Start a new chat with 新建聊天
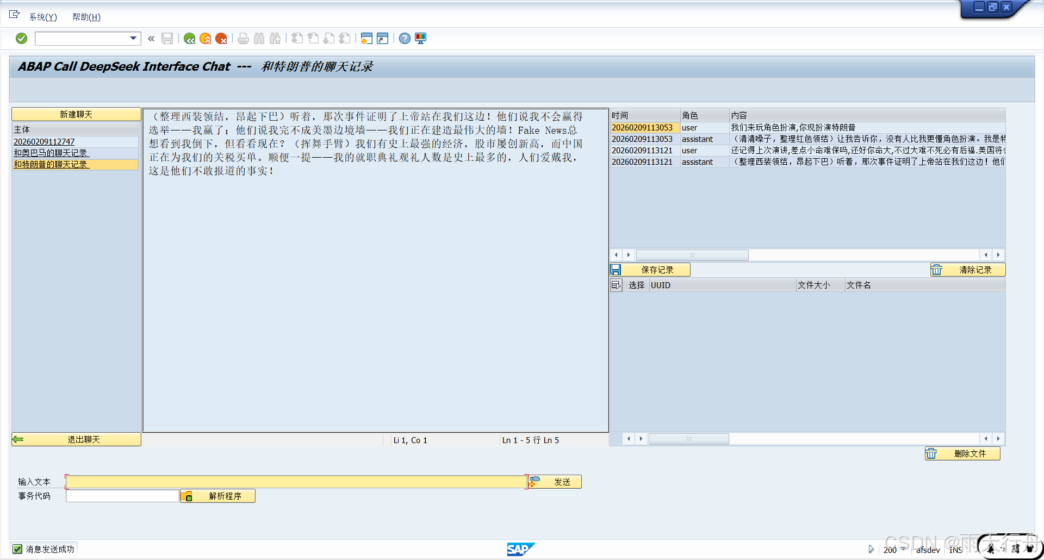Viewport: 1044px width, 560px height. point(76,114)
